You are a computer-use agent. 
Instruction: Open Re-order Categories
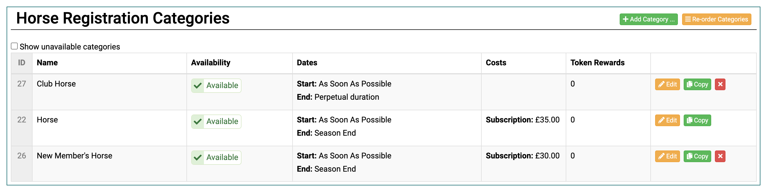[716, 19]
